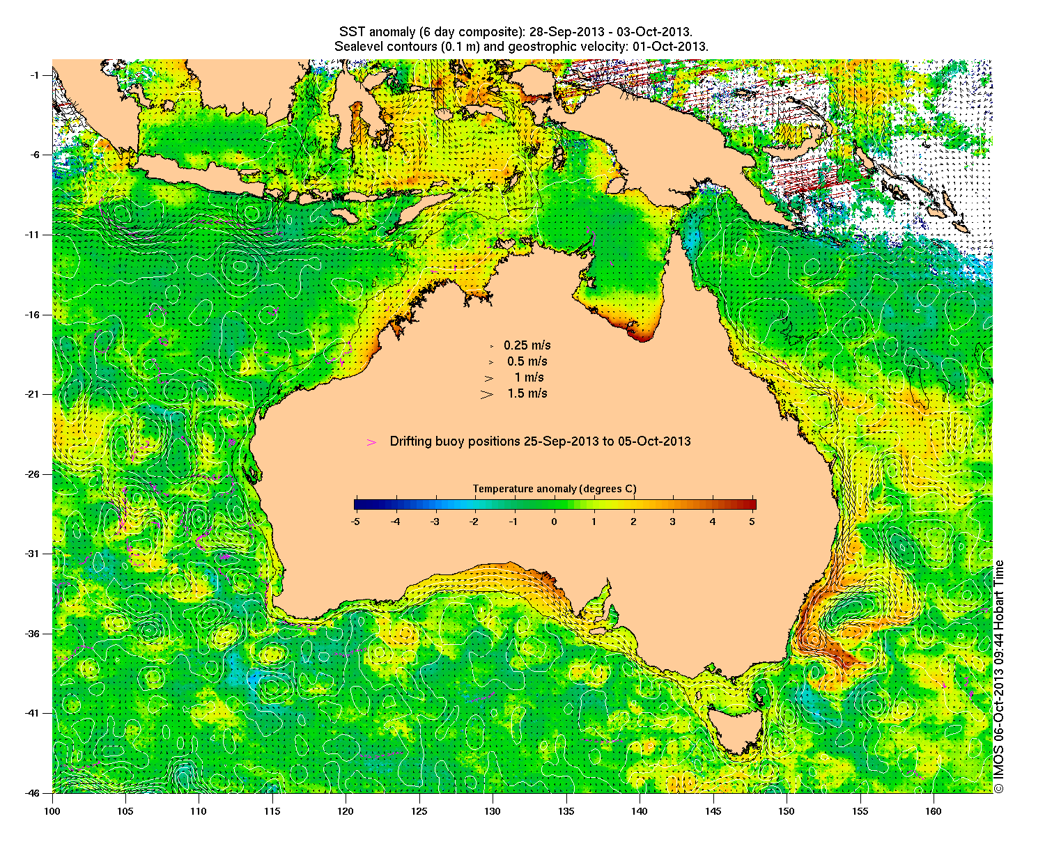Viewport: 1045px width, 853px height.
Task: Click longitude axis label 140
Action: pos(640,811)
